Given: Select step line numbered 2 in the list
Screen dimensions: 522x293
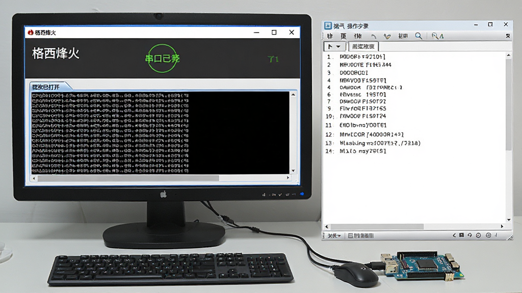Looking at the screenshot, I should pyautogui.click(x=359, y=65).
